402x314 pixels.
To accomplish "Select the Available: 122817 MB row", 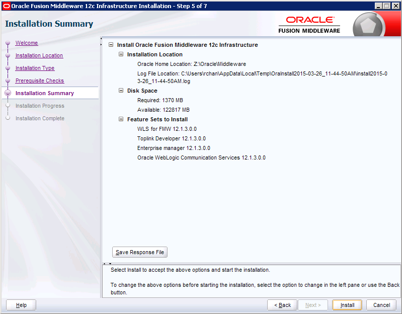I will [164, 110].
